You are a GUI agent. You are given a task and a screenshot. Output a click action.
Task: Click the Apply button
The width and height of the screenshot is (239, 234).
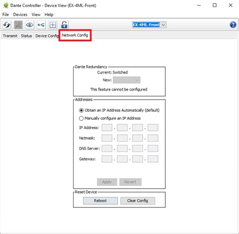pyautogui.click(x=107, y=182)
